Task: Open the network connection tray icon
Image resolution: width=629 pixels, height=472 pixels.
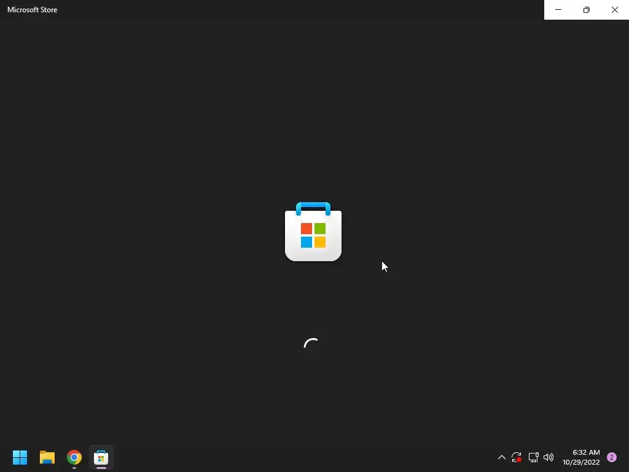Action: click(533, 457)
